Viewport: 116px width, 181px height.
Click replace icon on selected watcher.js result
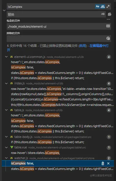click(103, 164)
